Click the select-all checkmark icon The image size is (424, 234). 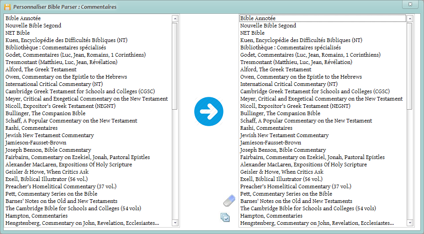[225, 217]
